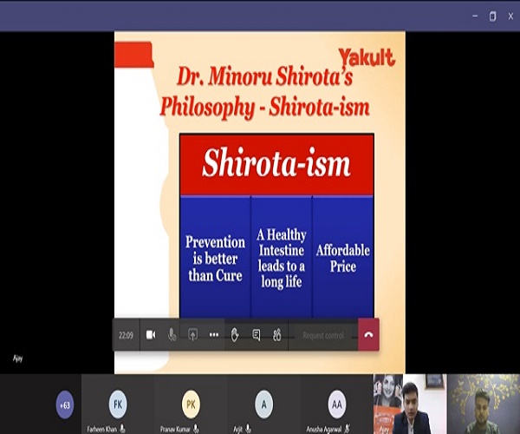The width and height of the screenshot is (520, 434).
Task: Restore down the meeting window
Action: pos(493,16)
